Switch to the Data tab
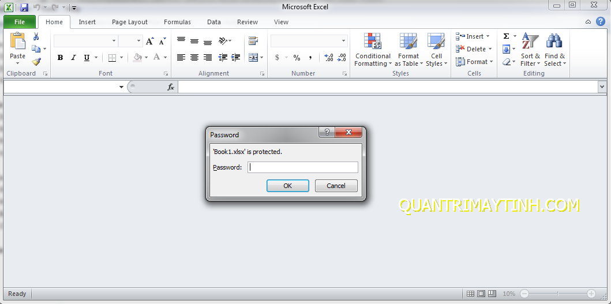 [214, 22]
